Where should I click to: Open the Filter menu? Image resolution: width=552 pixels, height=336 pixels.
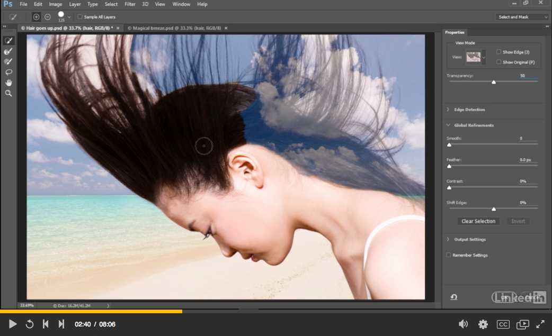click(x=130, y=4)
